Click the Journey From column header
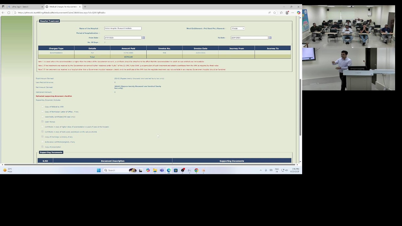The width and height of the screenshot is (402, 226). pos(236,48)
